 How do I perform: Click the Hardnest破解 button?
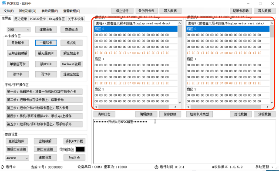pyautogui.click(x=71, y=64)
